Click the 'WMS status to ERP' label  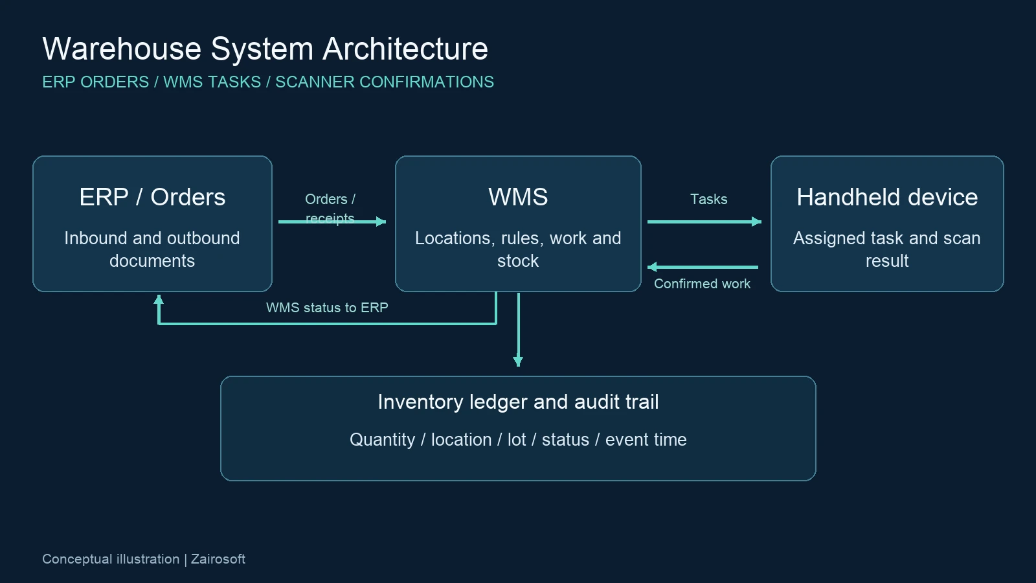[x=327, y=308]
